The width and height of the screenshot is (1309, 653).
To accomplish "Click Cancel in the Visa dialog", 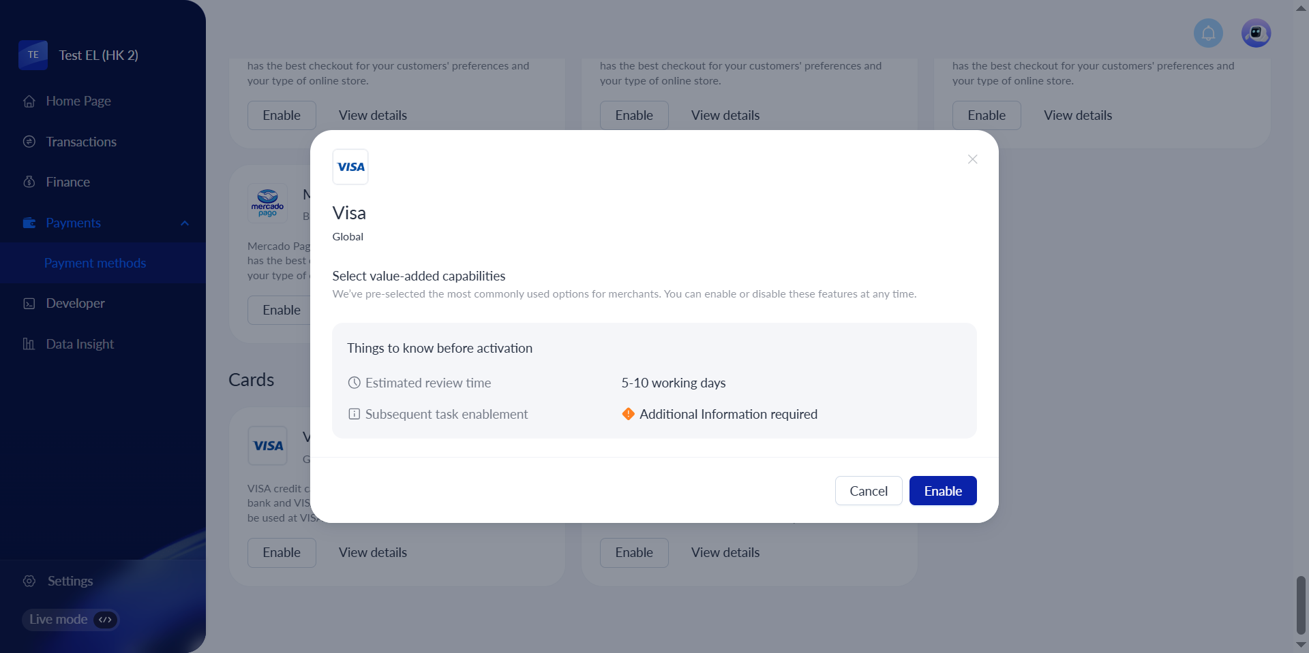I will pyautogui.click(x=868, y=491).
